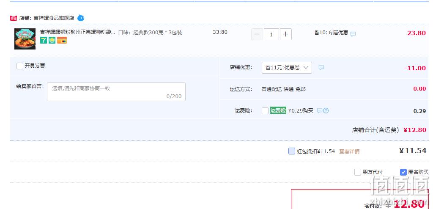The width and height of the screenshot is (433, 209).
Task: Click shop name 吉祥螺食品旗舰店
Action: point(54,18)
